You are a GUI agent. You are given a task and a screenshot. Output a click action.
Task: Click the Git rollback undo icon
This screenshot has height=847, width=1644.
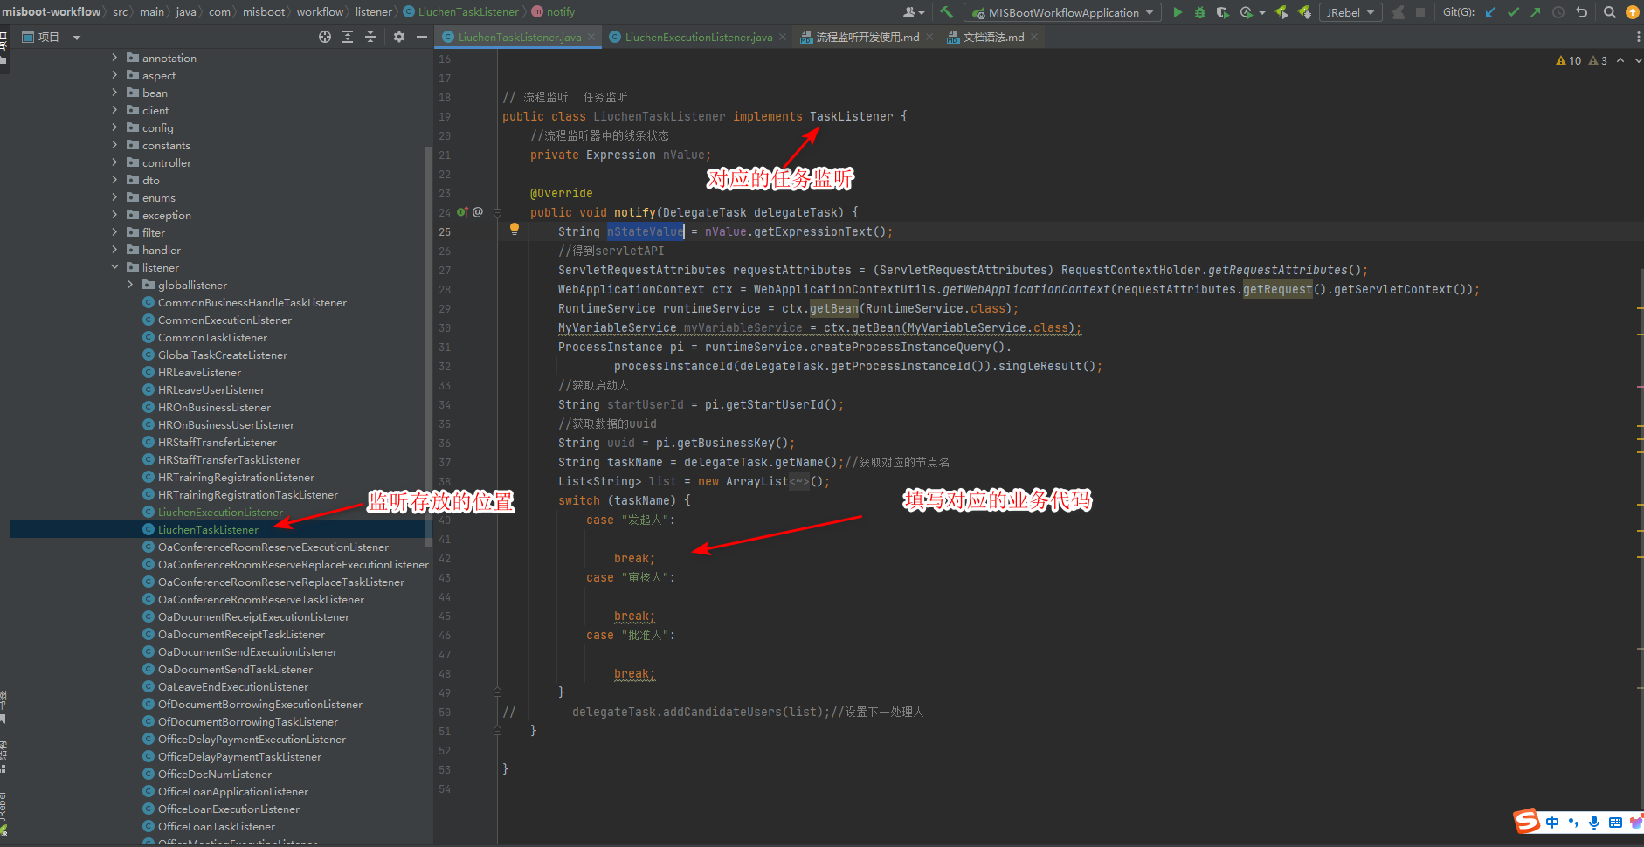point(1581,12)
